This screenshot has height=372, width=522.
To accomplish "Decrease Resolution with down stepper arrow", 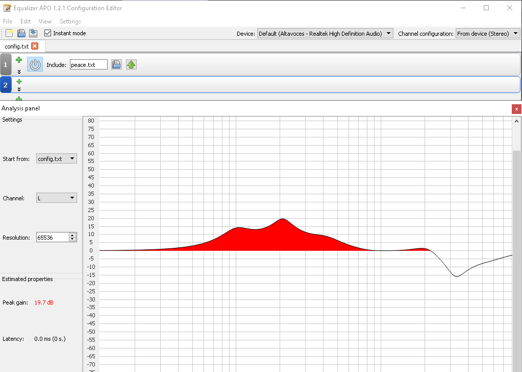I will click(72, 240).
